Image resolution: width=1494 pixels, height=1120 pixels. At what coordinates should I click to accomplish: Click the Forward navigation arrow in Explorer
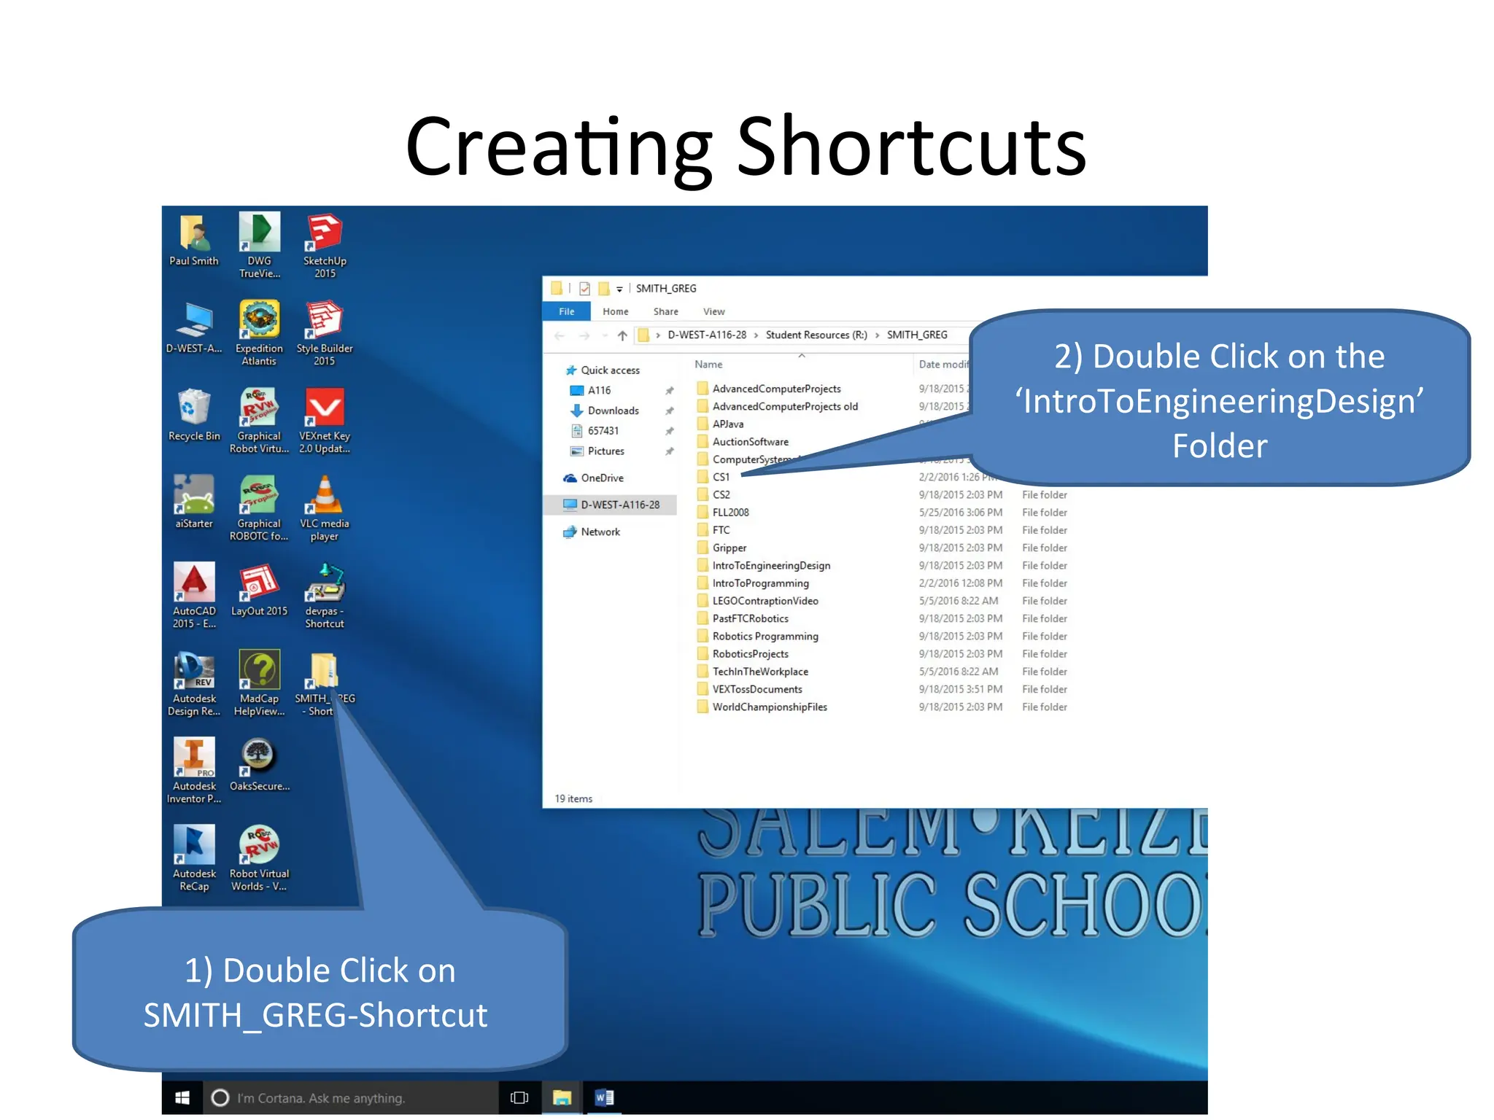point(584,335)
